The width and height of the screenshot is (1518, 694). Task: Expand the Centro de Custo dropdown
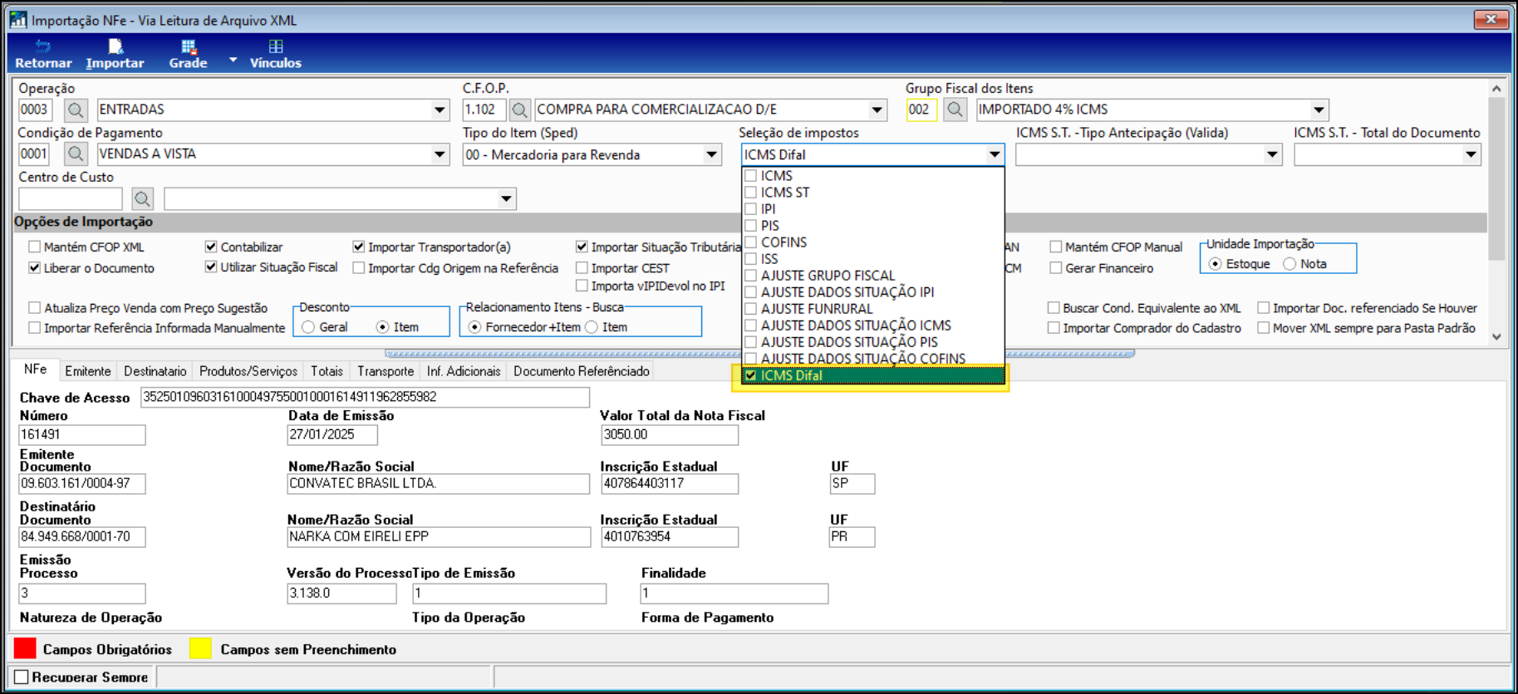click(506, 198)
